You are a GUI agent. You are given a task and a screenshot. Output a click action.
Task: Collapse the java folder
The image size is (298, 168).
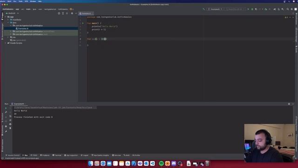(x=8, y=23)
